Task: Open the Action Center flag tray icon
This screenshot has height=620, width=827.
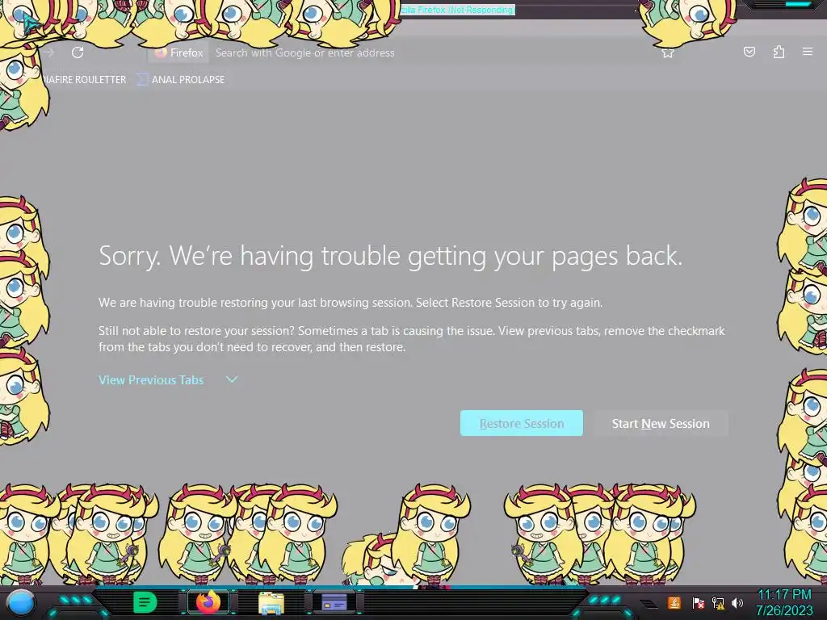Action: 698,602
